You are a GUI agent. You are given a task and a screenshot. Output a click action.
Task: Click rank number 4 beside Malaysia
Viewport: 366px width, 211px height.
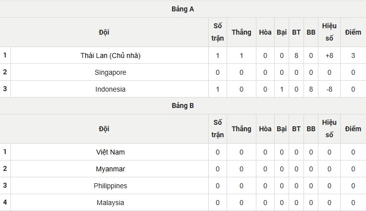tap(5, 203)
